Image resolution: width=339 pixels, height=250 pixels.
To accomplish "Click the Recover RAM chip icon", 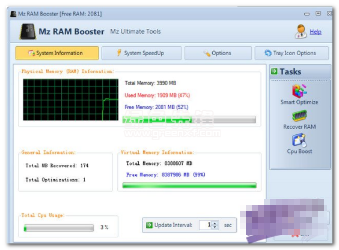I will [299, 116].
